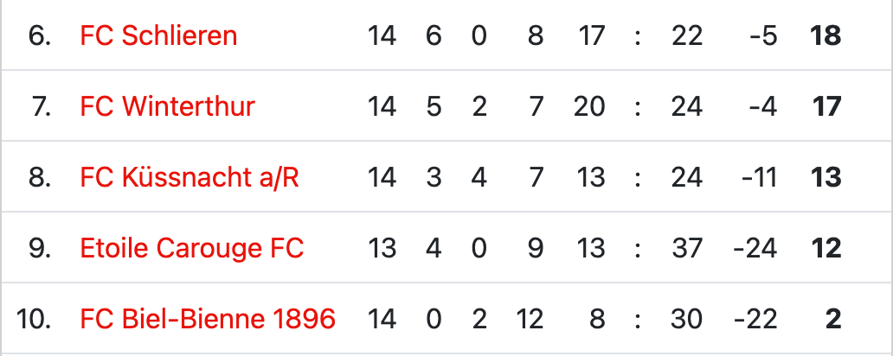893x356 pixels.
Task: Click Etoile Carouge's 12 points value
Action: (x=826, y=249)
